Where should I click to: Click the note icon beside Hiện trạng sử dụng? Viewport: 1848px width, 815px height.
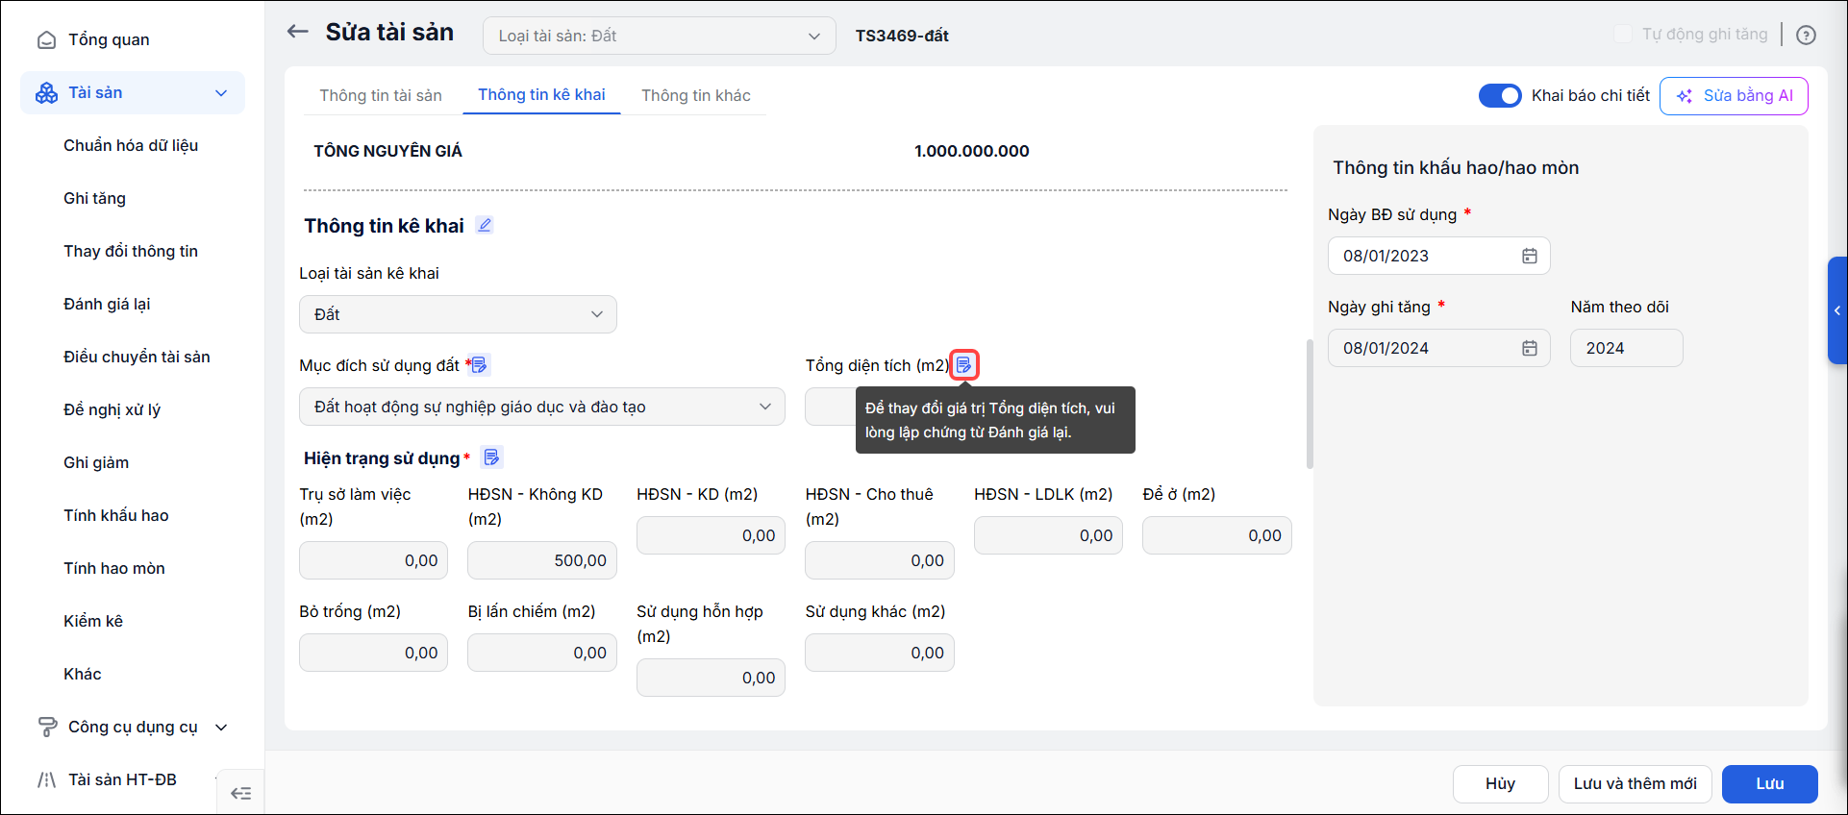[491, 457]
